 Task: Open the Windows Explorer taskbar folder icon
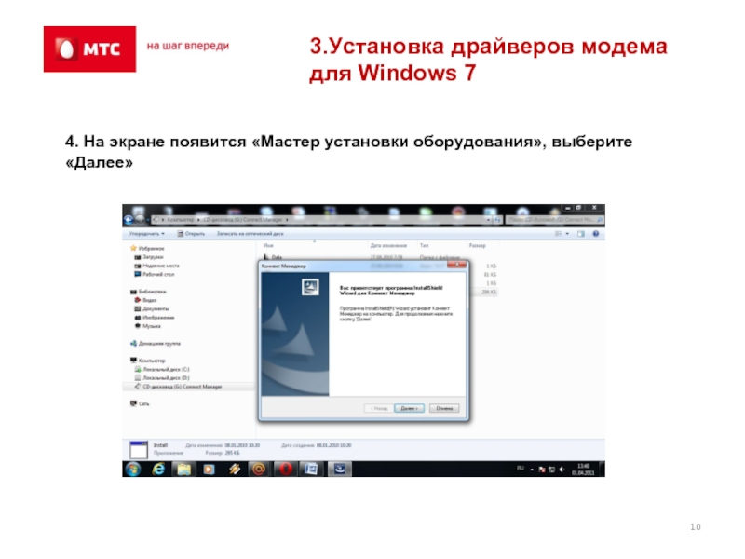(183, 470)
